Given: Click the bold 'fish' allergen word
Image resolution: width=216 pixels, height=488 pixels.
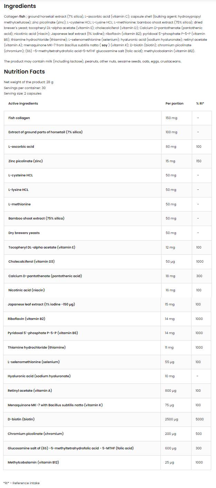Looking at the screenshot, I should pos(22,16).
